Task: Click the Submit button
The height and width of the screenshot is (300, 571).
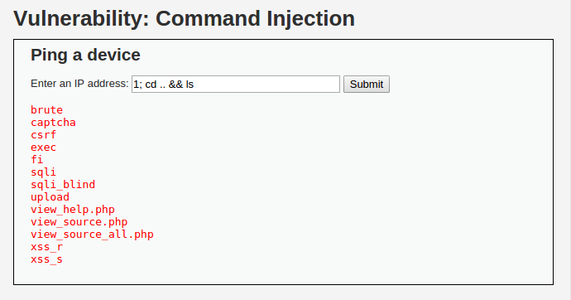Action: [x=367, y=85]
